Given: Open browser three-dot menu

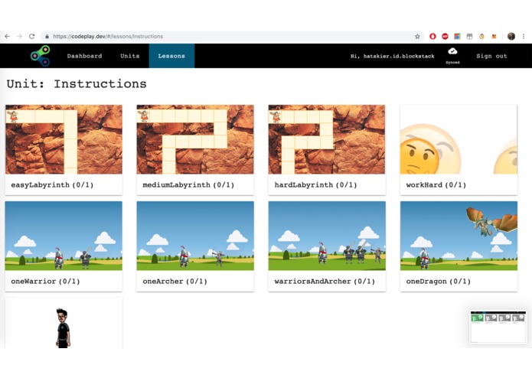Looking at the screenshot, I should coord(524,36).
